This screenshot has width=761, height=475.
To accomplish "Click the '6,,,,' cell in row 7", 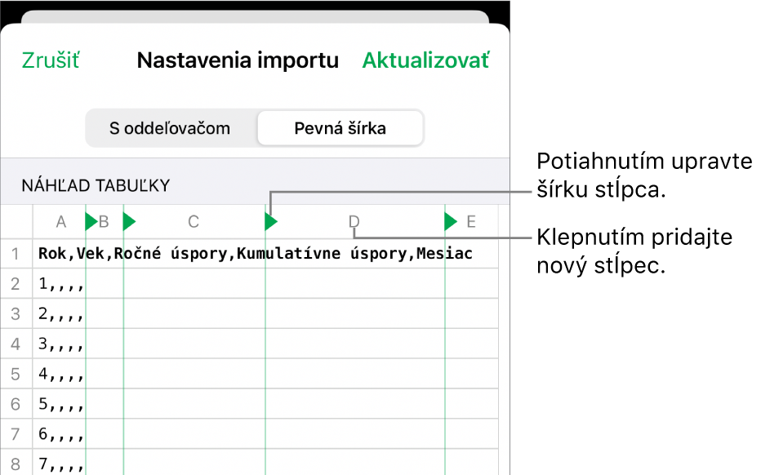I will click(61, 435).
